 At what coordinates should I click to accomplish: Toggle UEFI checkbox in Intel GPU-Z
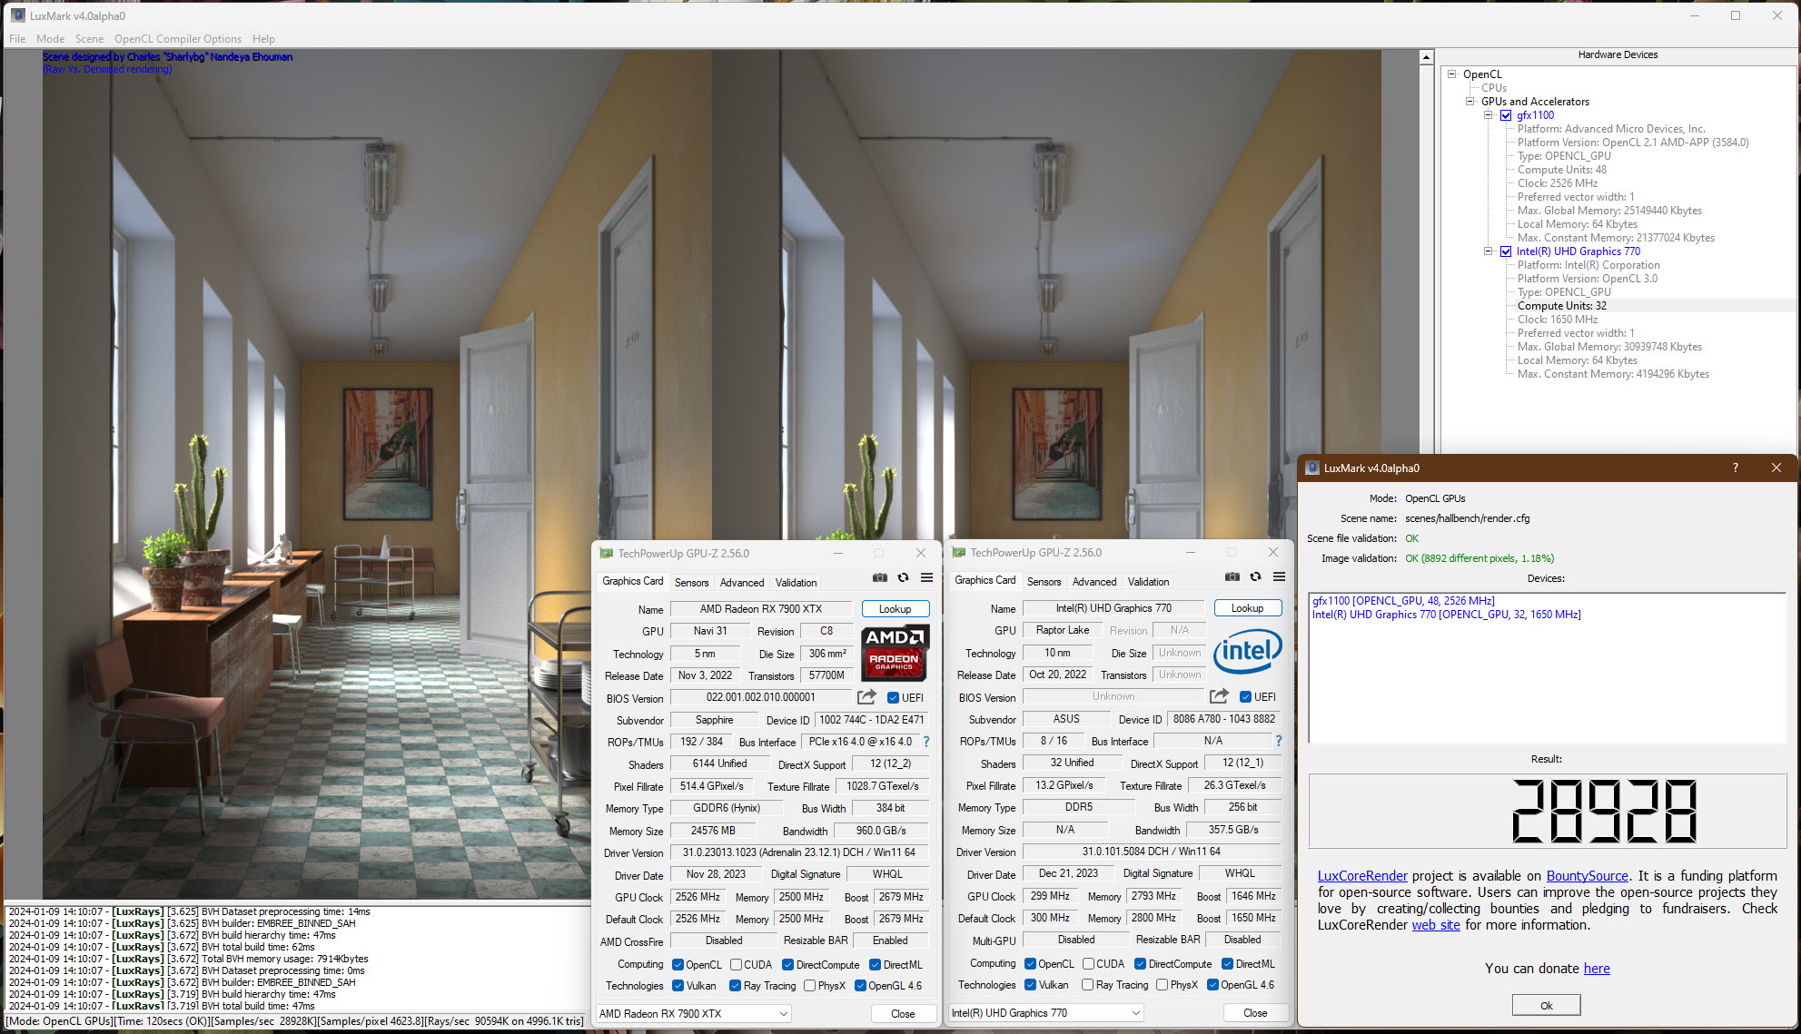pyautogui.click(x=1245, y=696)
